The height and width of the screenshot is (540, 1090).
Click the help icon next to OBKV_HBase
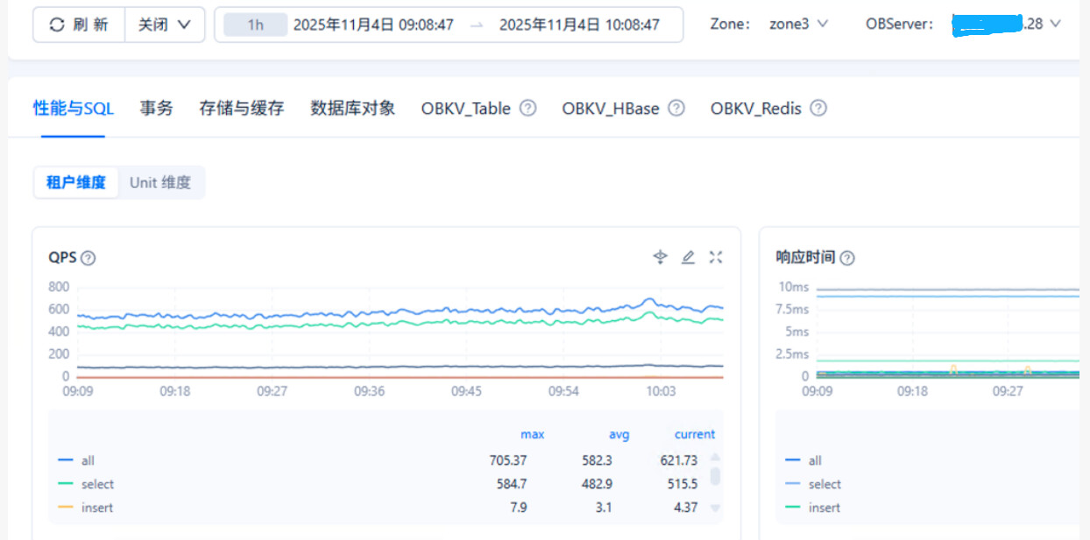coord(676,109)
